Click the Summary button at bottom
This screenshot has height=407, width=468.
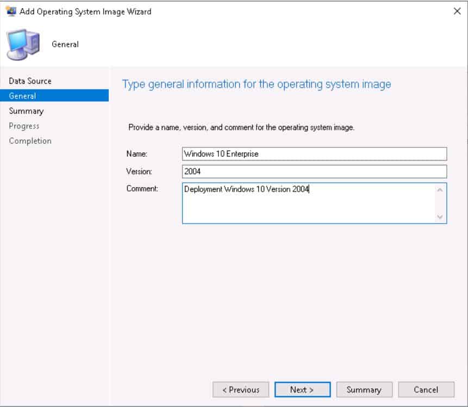[364, 390]
